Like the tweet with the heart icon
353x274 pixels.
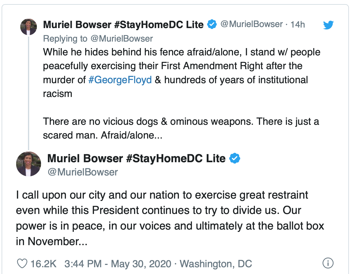tap(22, 264)
